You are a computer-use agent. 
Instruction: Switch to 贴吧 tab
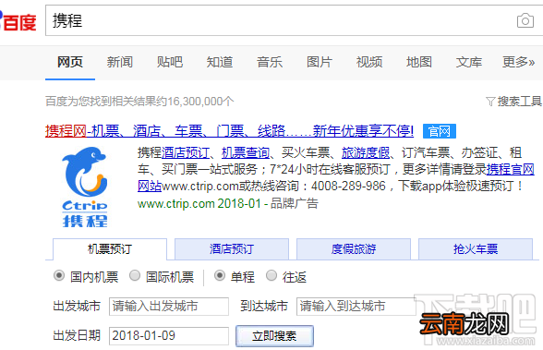170,62
